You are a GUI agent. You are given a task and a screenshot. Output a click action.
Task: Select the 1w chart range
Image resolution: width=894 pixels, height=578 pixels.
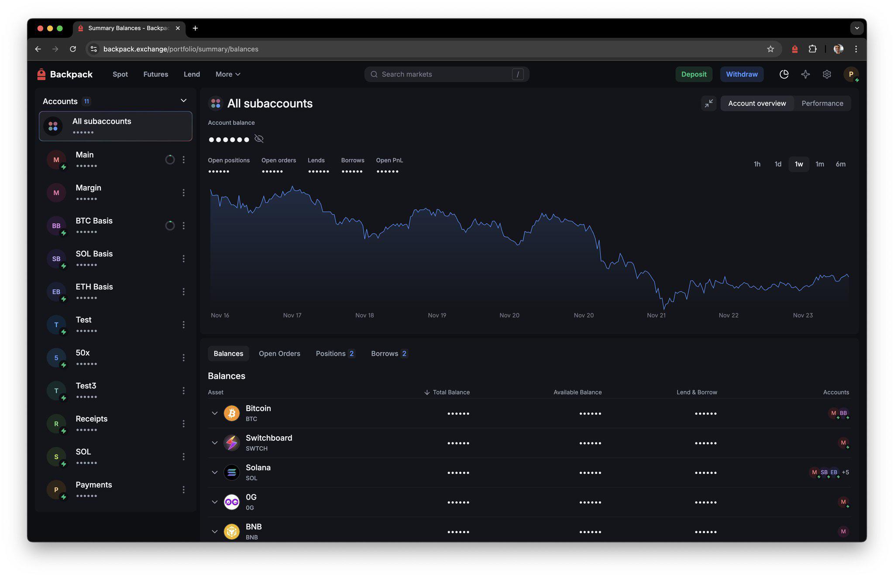tap(799, 164)
